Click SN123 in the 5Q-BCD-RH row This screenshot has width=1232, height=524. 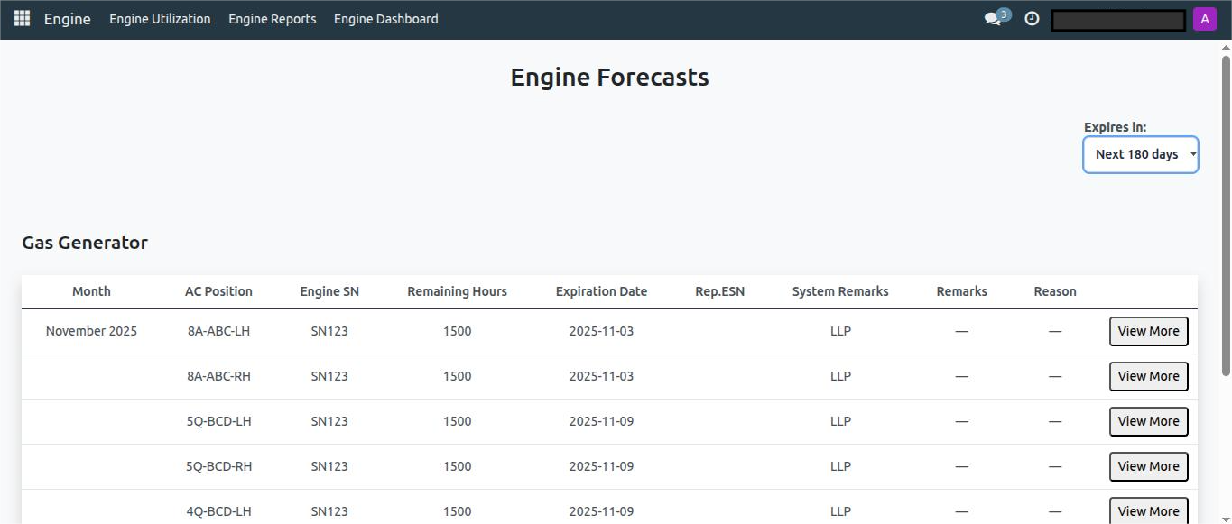(x=329, y=466)
